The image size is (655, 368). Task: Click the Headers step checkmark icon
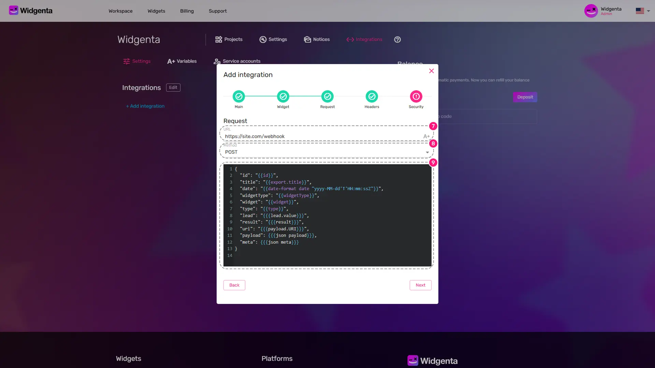click(x=372, y=96)
